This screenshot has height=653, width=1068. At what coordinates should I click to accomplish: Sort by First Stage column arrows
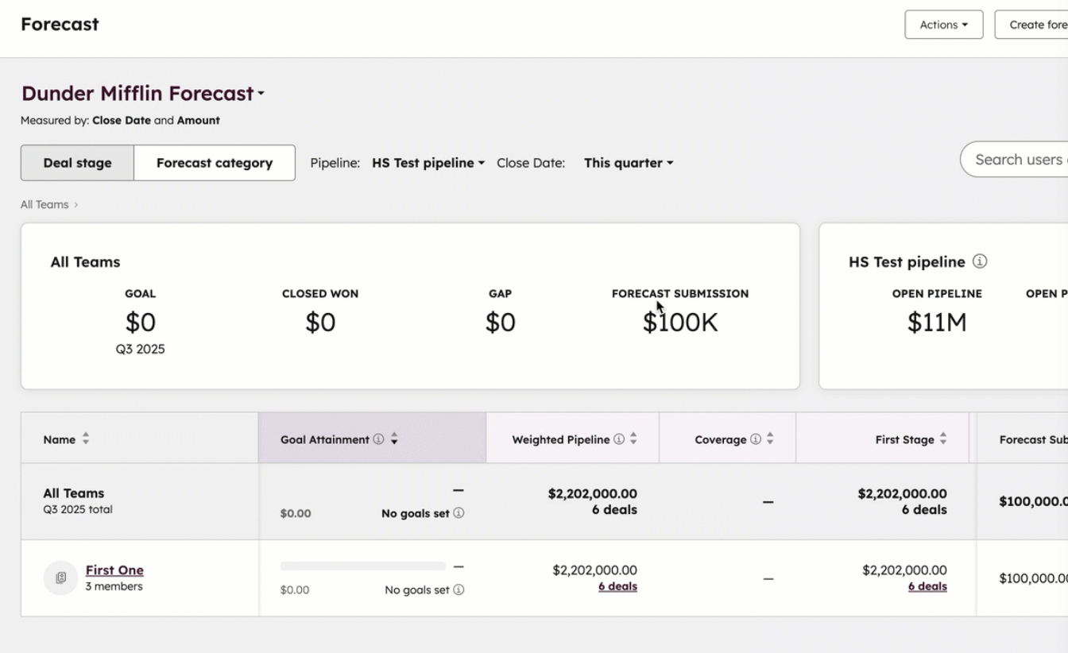[943, 439]
